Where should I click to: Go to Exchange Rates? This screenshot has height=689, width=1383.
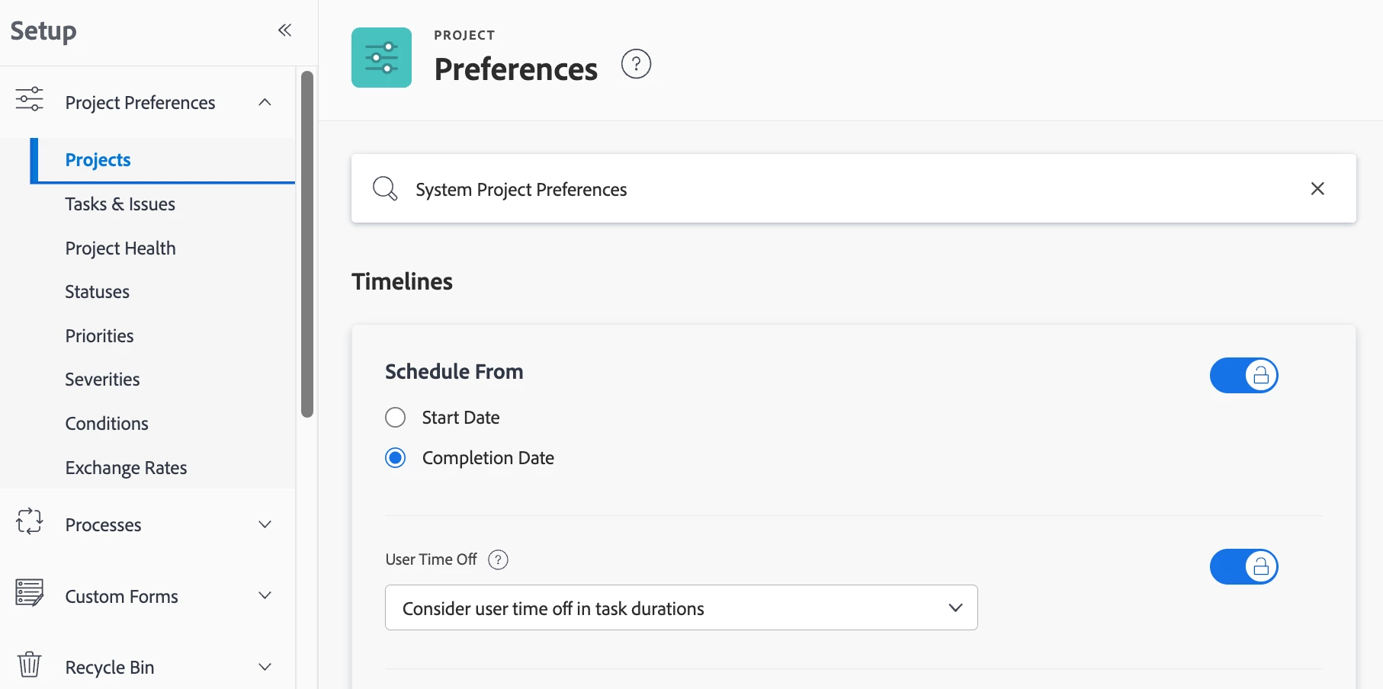tap(126, 468)
